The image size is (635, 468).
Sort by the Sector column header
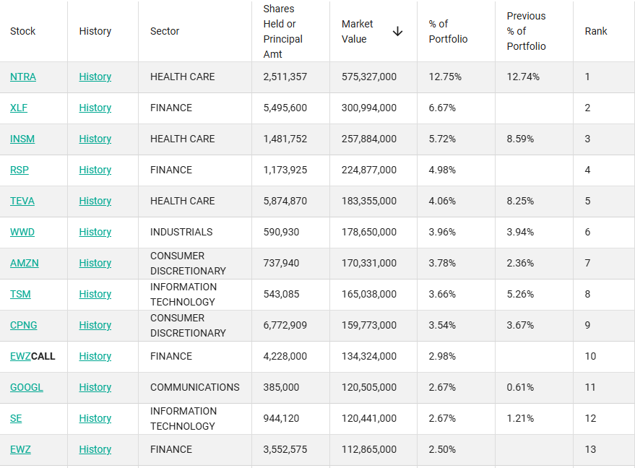pyautogui.click(x=165, y=32)
